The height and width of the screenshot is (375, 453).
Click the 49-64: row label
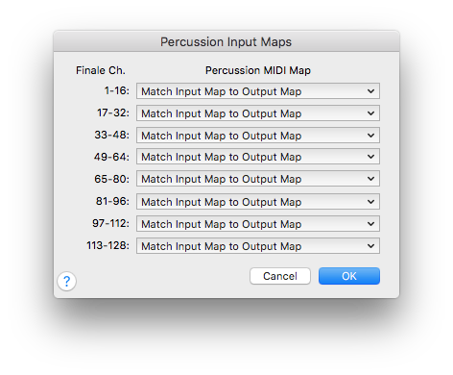111,157
